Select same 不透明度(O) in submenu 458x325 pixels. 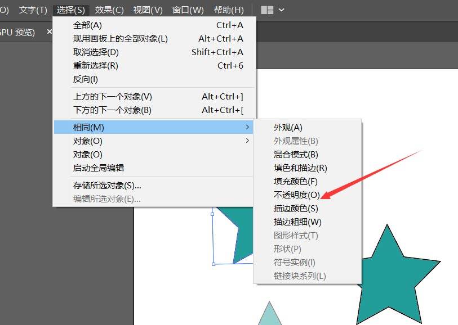click(x=296, y=195)
